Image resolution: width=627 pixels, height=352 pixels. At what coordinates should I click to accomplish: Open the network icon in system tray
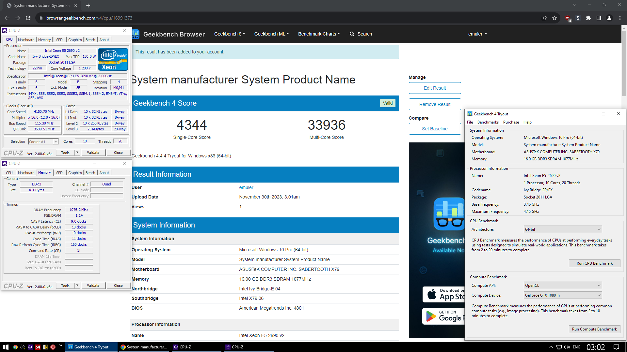(559, 347)
